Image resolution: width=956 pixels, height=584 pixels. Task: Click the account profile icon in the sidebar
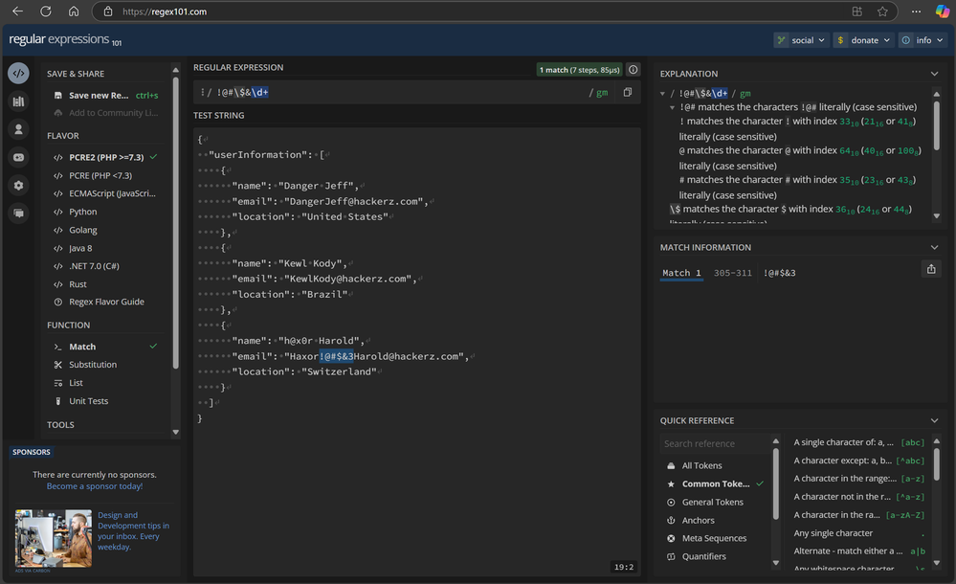[x=18, y=129]
